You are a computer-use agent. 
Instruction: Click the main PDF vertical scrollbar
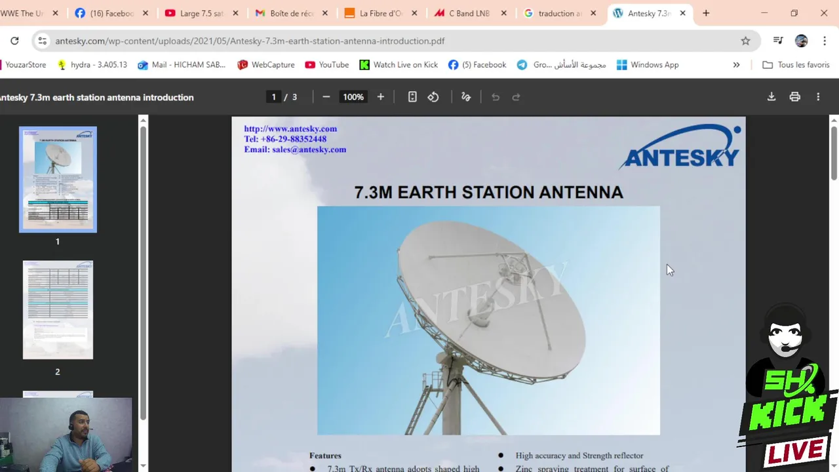coord(834,152)
